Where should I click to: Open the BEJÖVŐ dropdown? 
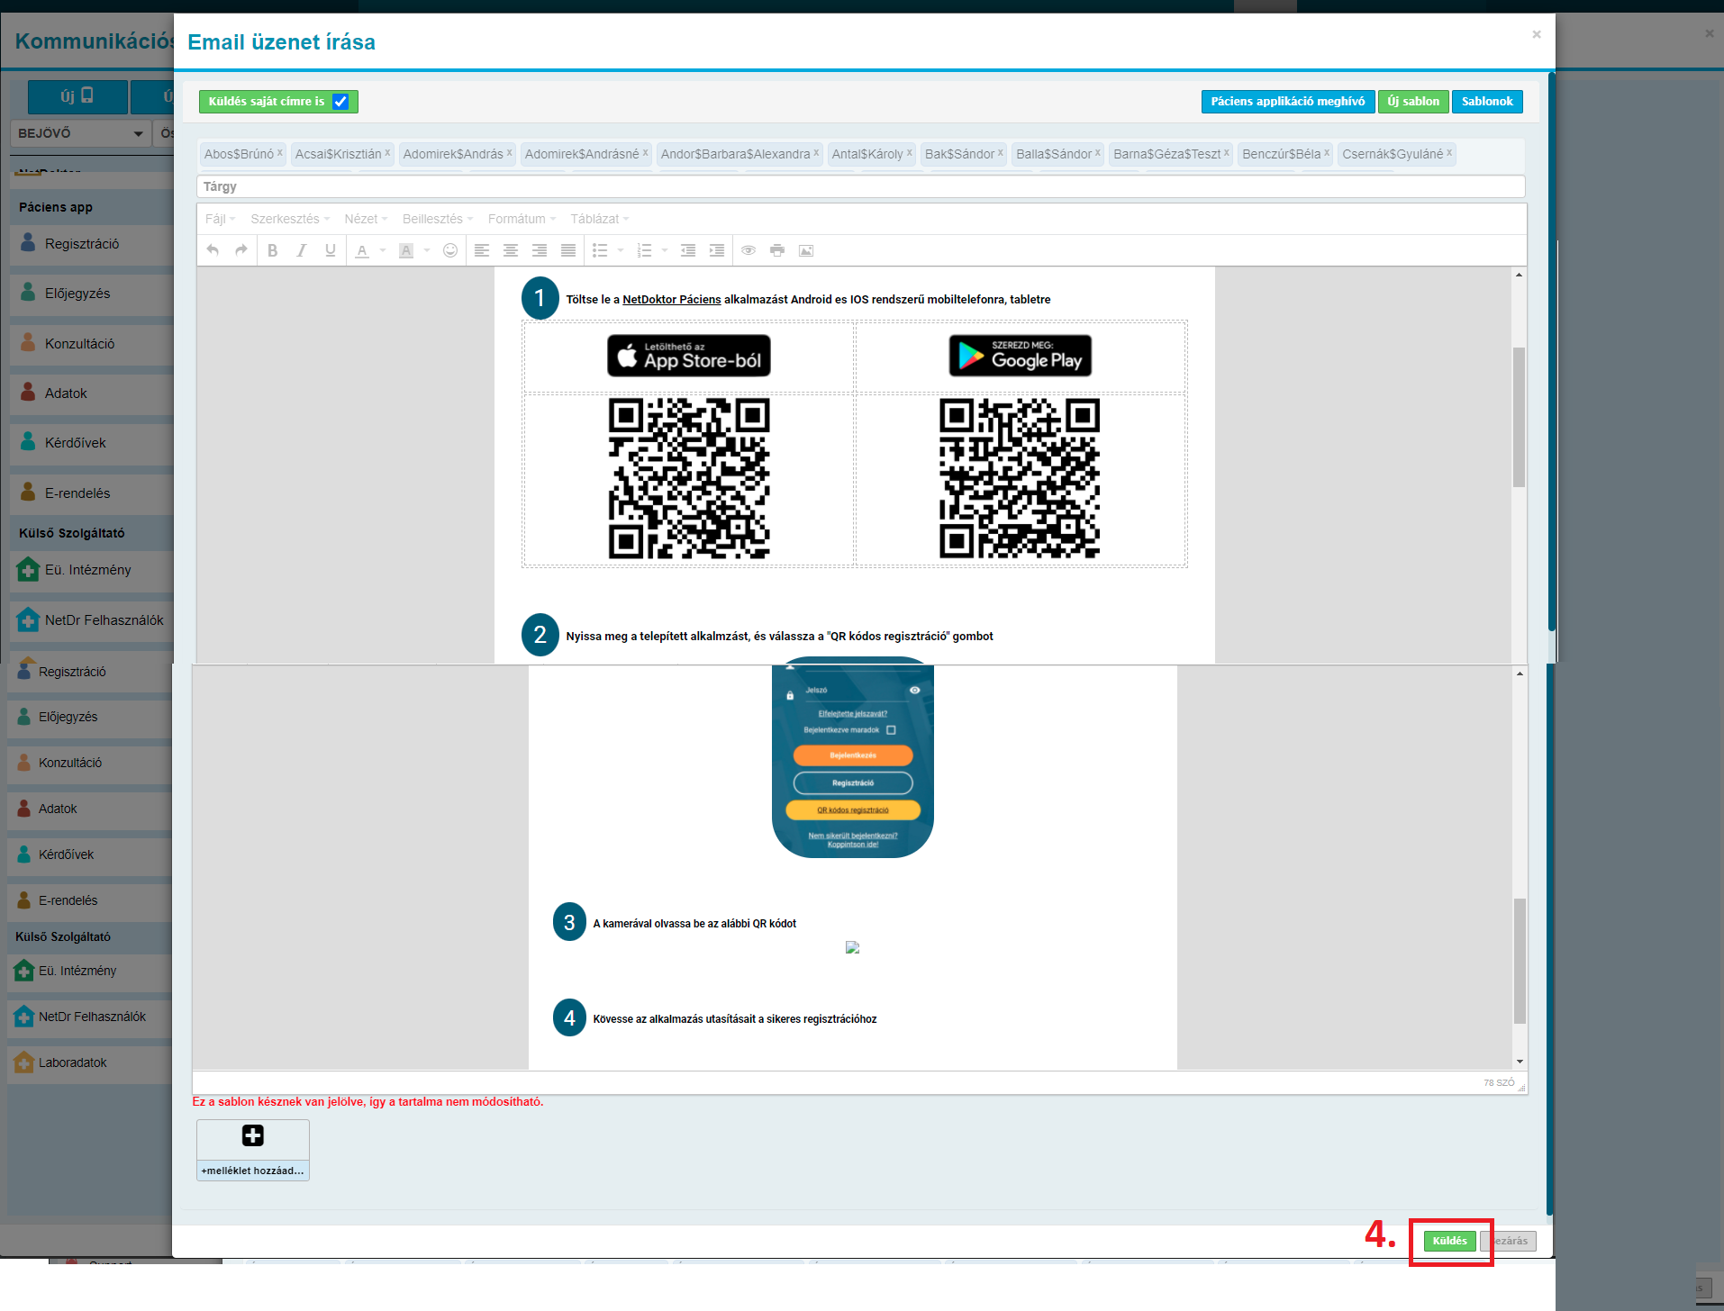80,133
